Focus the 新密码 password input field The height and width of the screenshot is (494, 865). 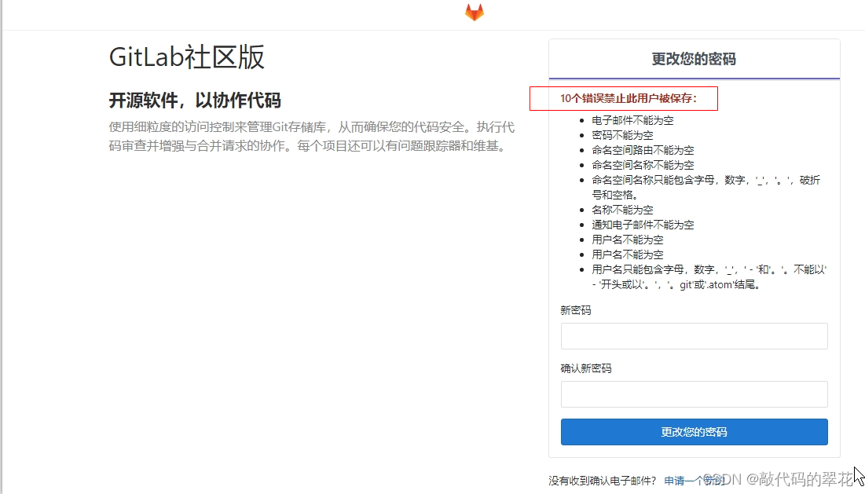(694, 336)
